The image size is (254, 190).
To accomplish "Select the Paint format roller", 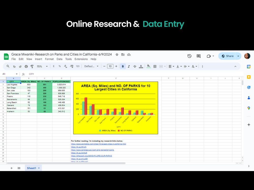I will (32, 66).
